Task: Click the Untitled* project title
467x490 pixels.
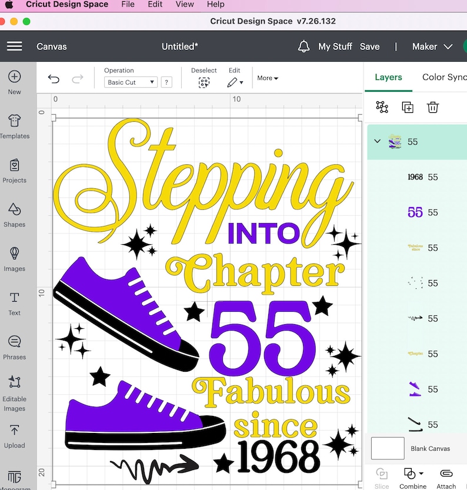Action: coord(179,46)
